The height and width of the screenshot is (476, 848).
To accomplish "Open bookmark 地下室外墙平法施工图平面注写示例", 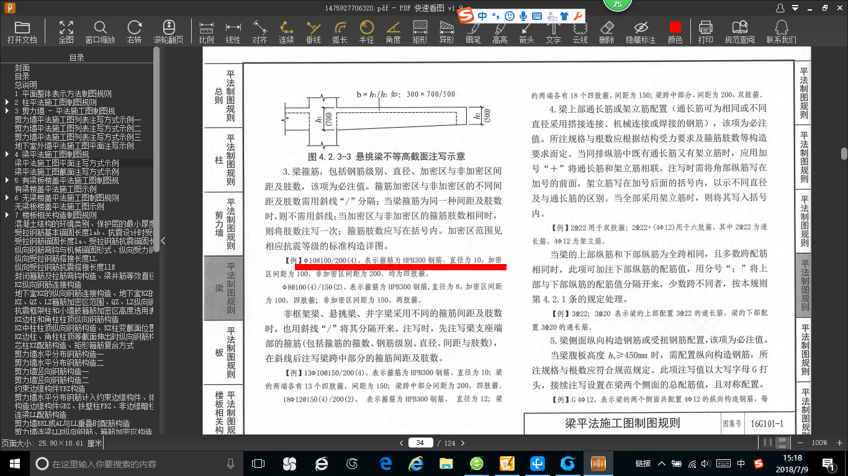I will point(74,146).
